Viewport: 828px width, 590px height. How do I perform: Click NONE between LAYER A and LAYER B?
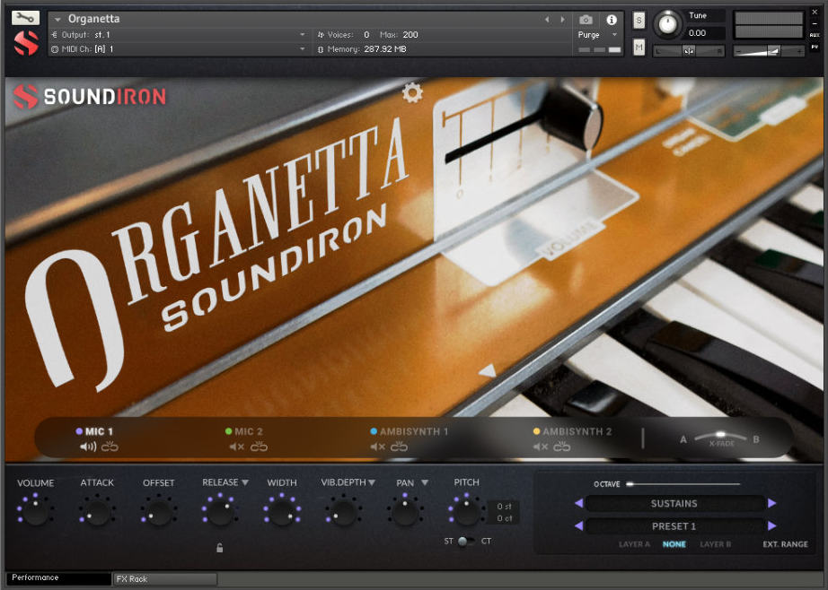pyautogui.click(x=674, y=544)
